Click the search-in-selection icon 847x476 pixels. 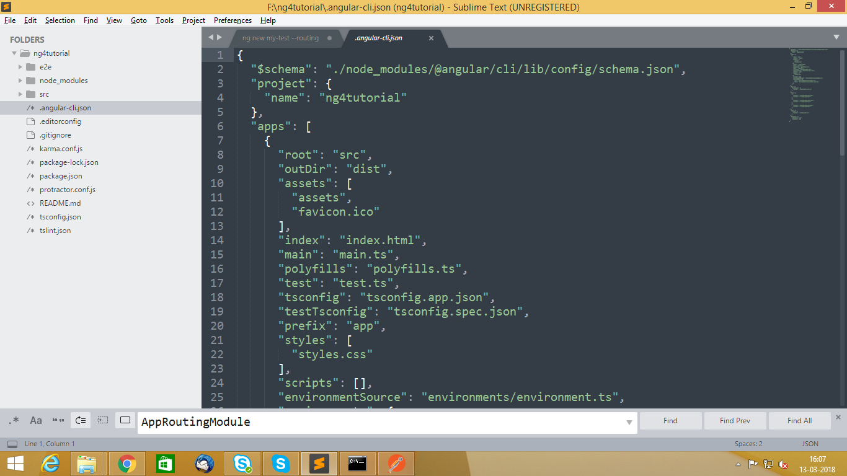tap(102, 420)
